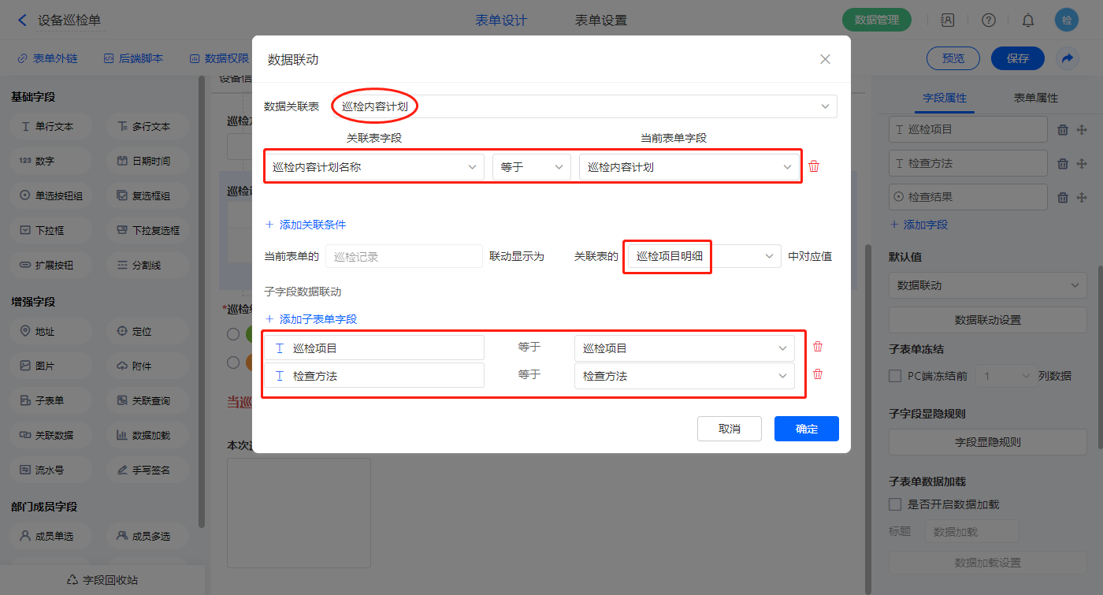Click the back arrow beside 设备巡检单

[x=22, y=20]
